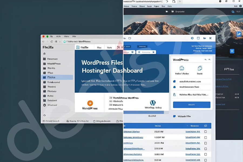Click the crossed-arrows icon ending the front window toolbar
The image size is (243, 162).
click(x=210, y=38)
